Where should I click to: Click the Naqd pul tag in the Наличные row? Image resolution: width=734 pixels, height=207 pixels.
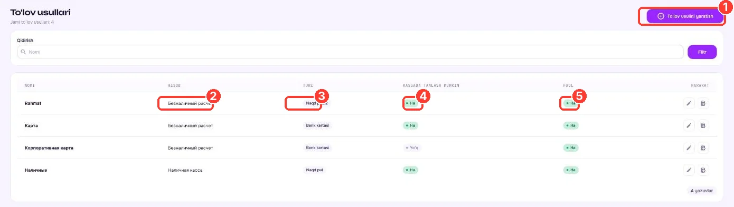(315, 170)
